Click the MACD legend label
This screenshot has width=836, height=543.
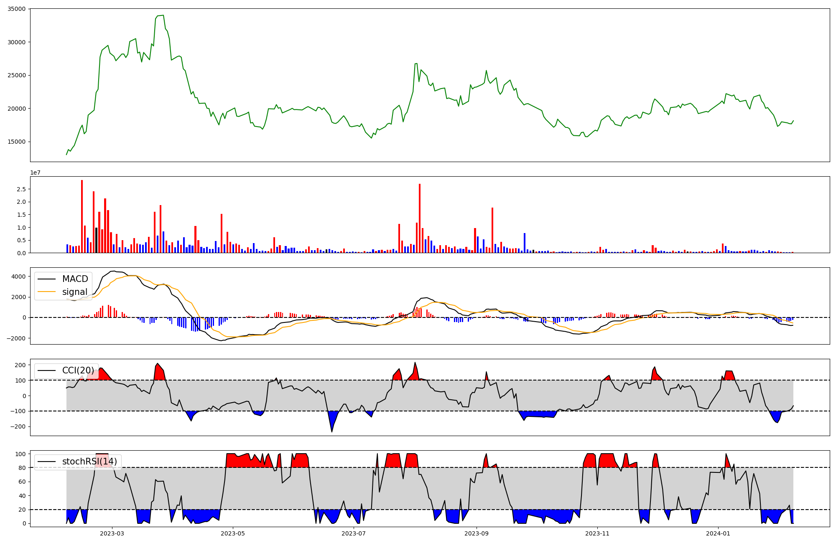75,279
